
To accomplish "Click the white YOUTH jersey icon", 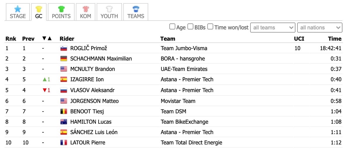I will [109, 9].
